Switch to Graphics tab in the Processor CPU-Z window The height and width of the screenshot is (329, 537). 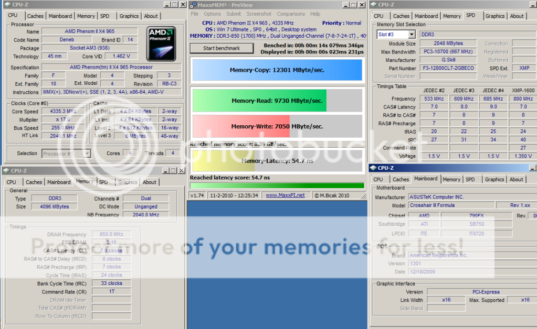click(129, 16)
